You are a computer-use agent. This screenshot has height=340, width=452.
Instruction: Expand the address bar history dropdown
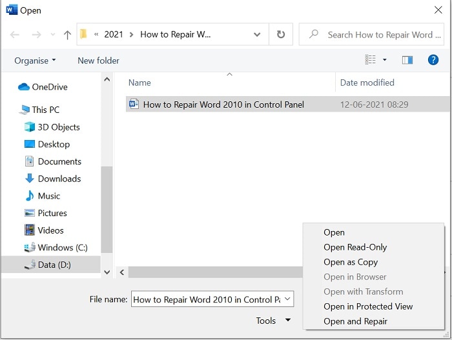pyautogui.click(x=257, y=35)
